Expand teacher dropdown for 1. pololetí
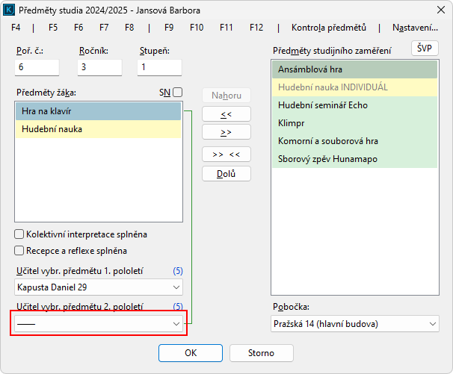Viewport: 453px width, 374px height. pos(176,287)
